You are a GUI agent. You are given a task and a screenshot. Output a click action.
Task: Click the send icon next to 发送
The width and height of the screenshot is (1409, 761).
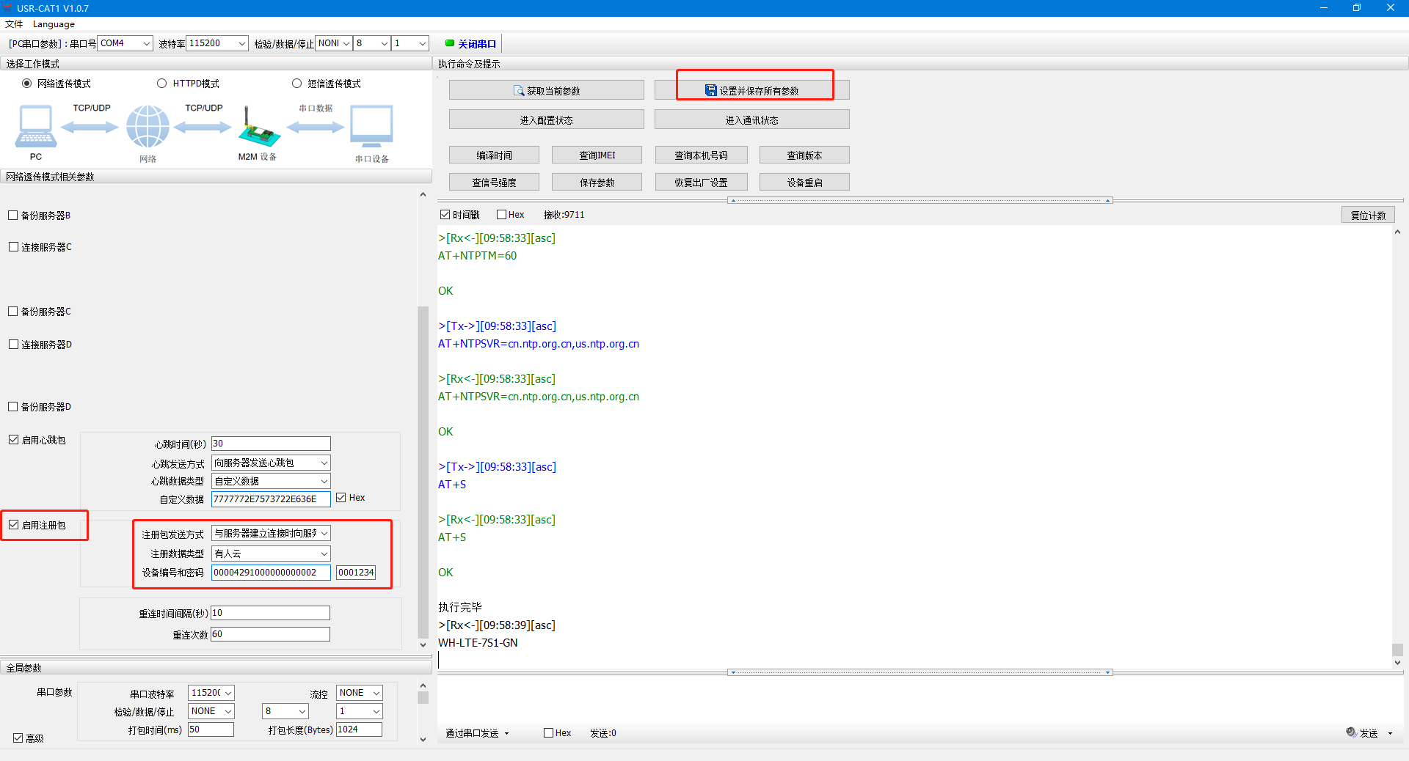pos(1351,732)
